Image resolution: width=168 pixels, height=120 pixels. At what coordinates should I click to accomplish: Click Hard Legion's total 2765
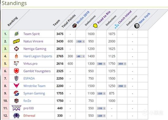tap(60, 56)
